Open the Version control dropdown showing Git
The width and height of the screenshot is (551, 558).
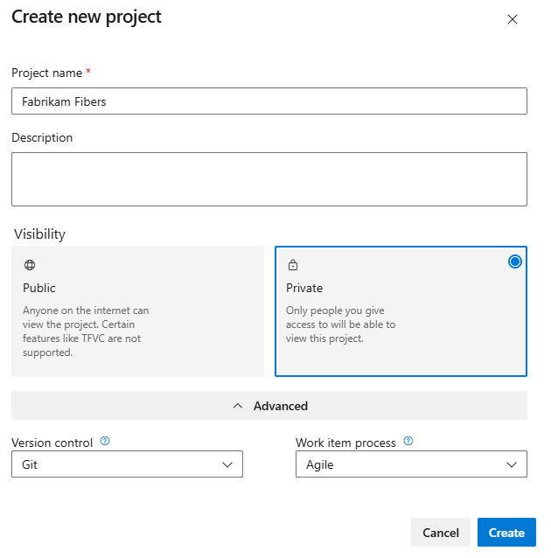click(127, 464)
